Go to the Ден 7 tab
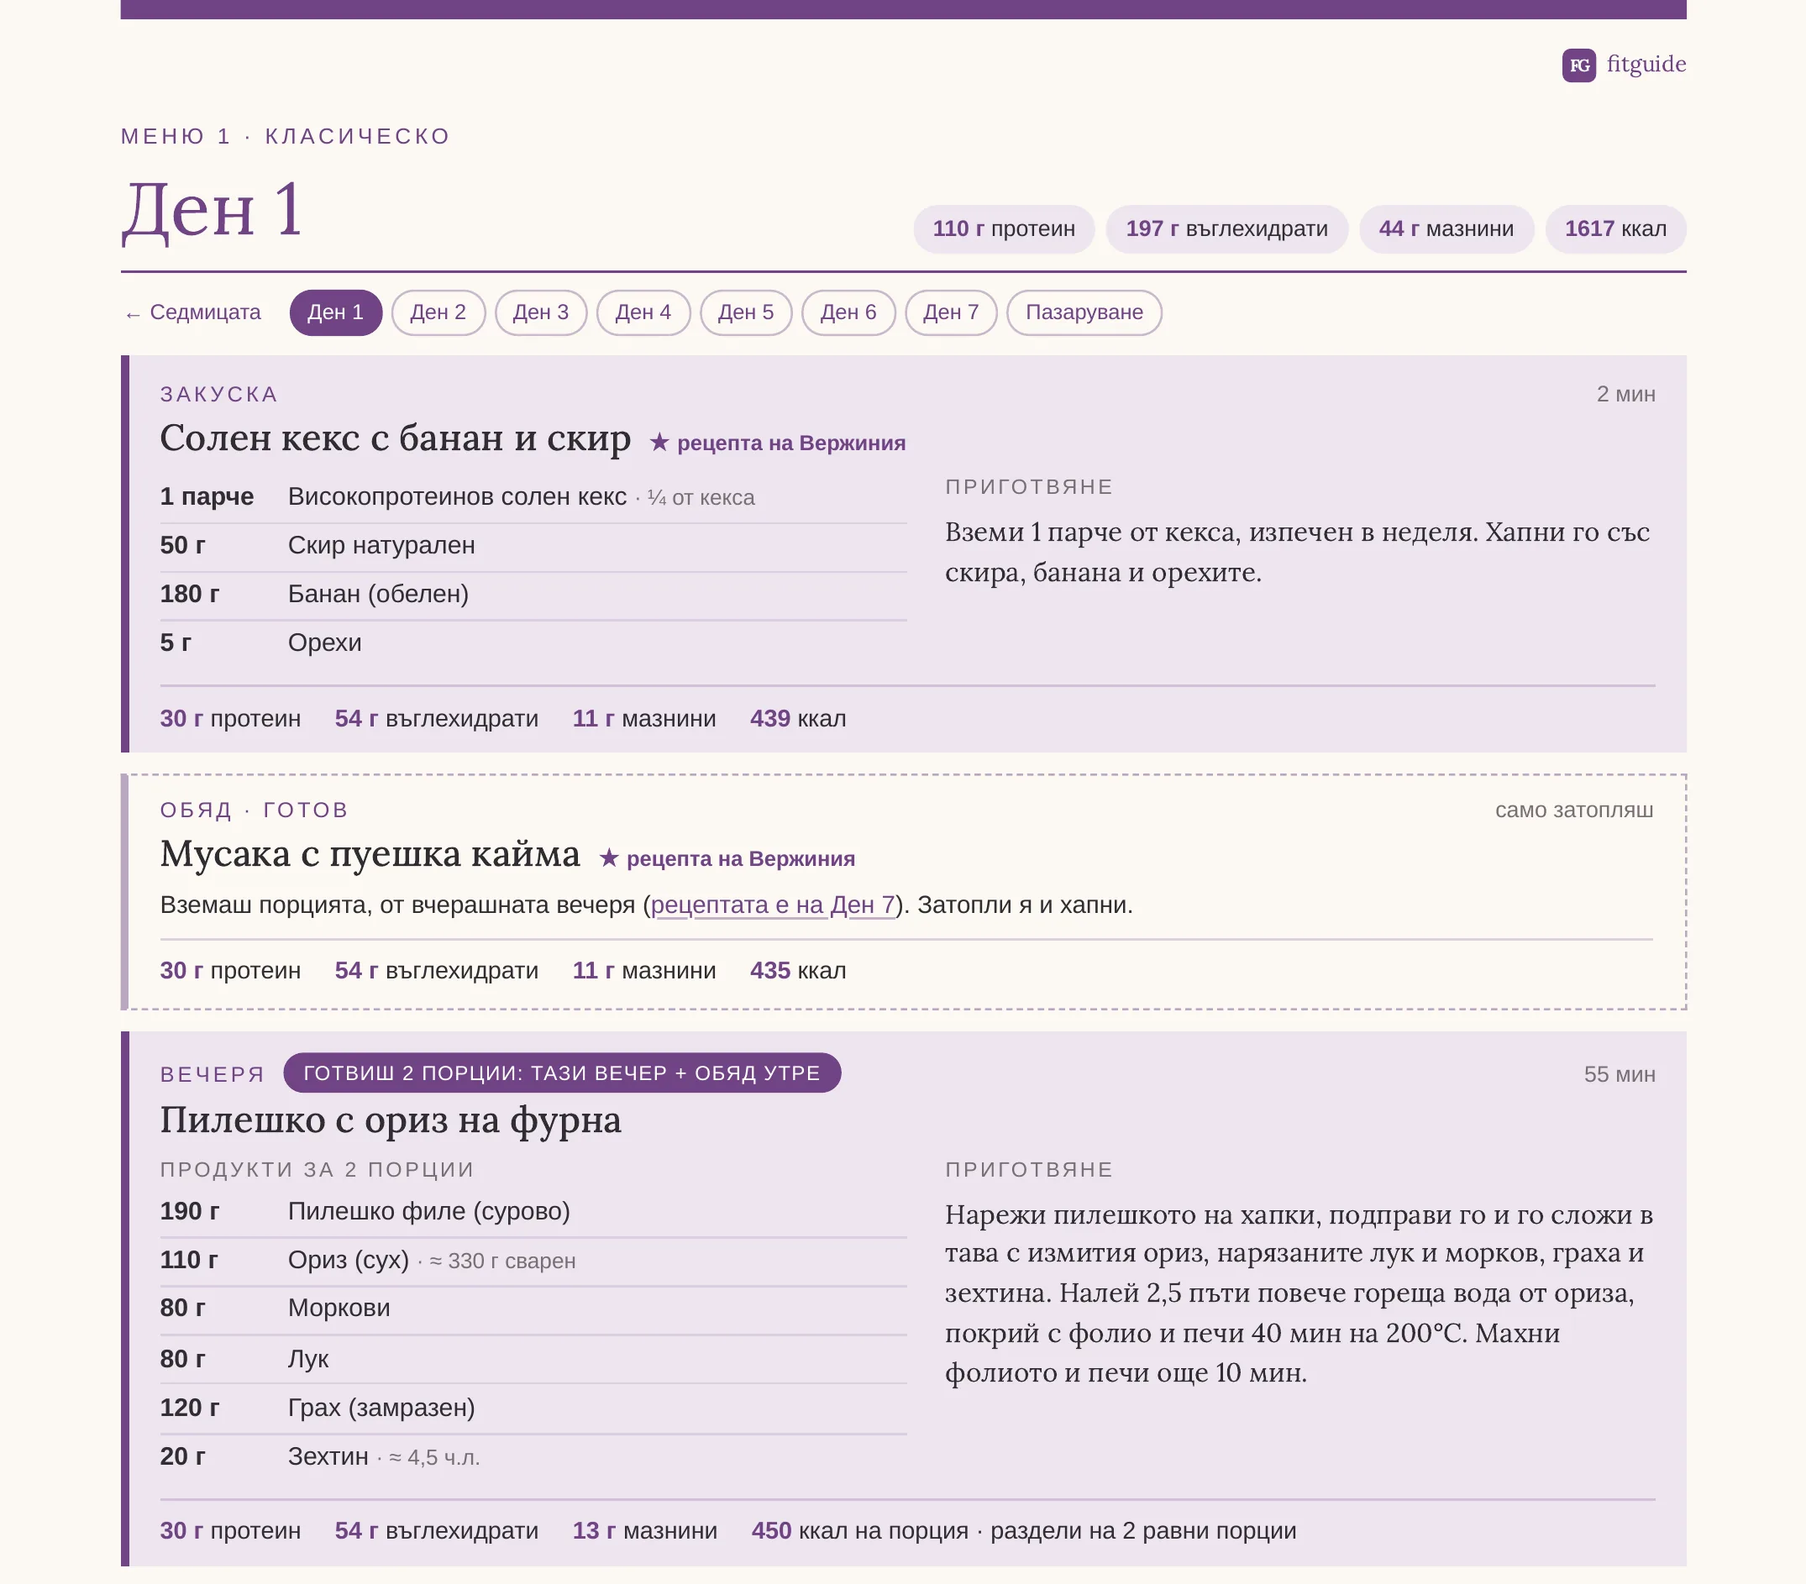 coord(951,312)
